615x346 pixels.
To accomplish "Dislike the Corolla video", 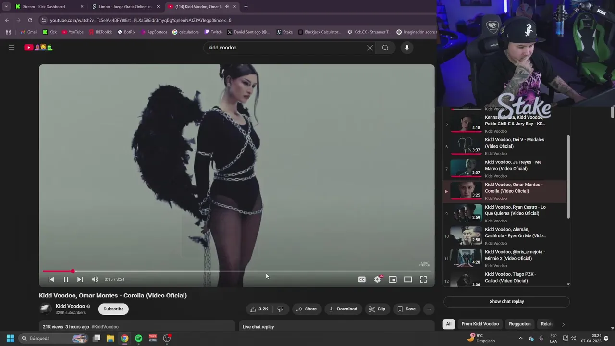I will [281, 309].
